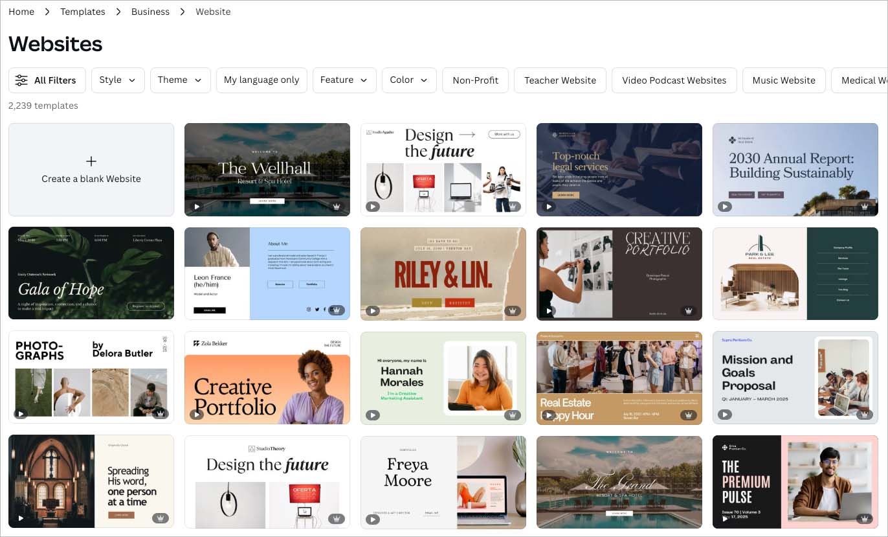Open The Wellhall Resort template

pos(267,170)
